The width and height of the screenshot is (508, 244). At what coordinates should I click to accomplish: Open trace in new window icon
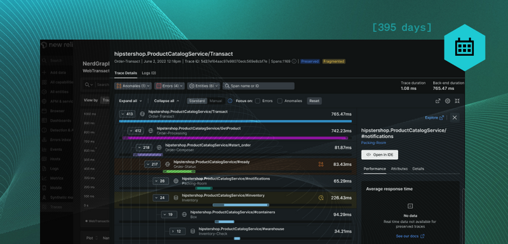[438, 101]
